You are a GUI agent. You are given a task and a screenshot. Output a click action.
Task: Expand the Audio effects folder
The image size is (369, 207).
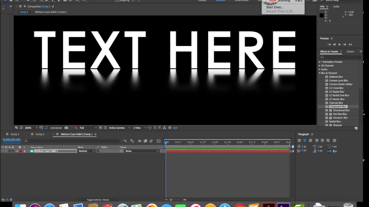pyautogui.click(x=319, y=69)
